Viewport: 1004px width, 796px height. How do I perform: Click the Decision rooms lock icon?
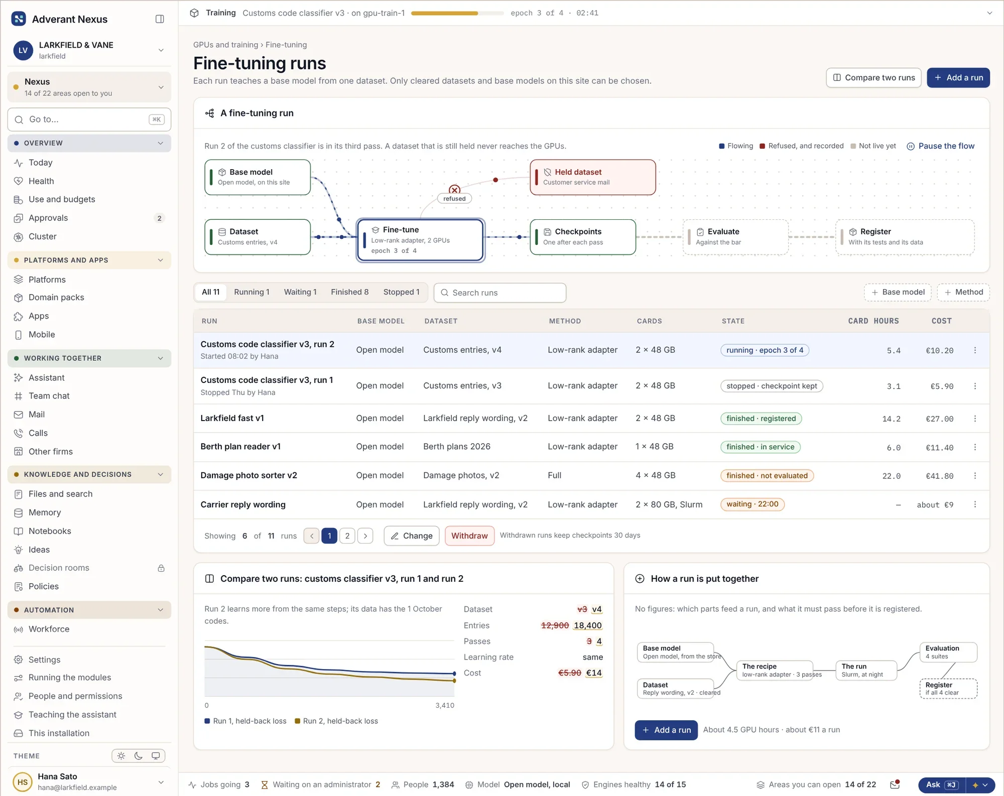point(161,568)
